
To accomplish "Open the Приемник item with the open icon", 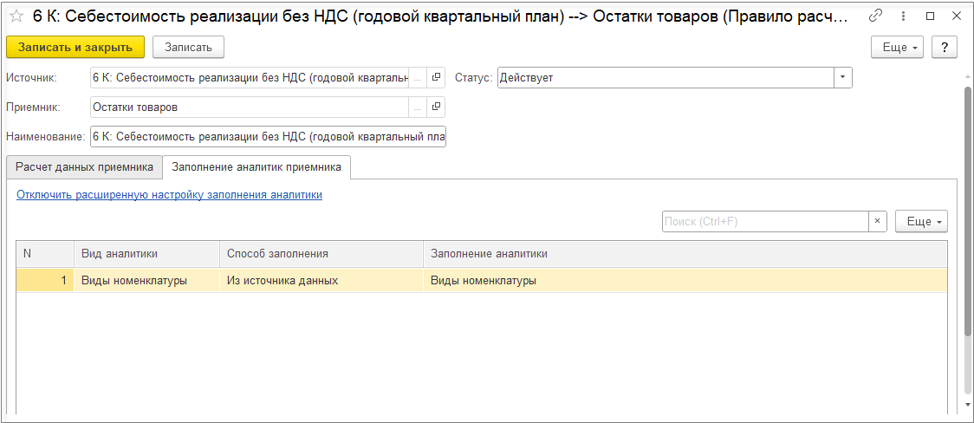I will 436,107.
